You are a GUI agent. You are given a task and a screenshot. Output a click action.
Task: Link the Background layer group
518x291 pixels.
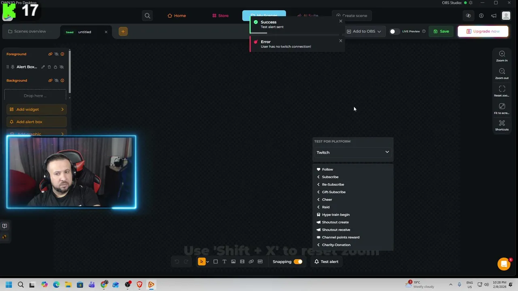click(x=50, y=80)
